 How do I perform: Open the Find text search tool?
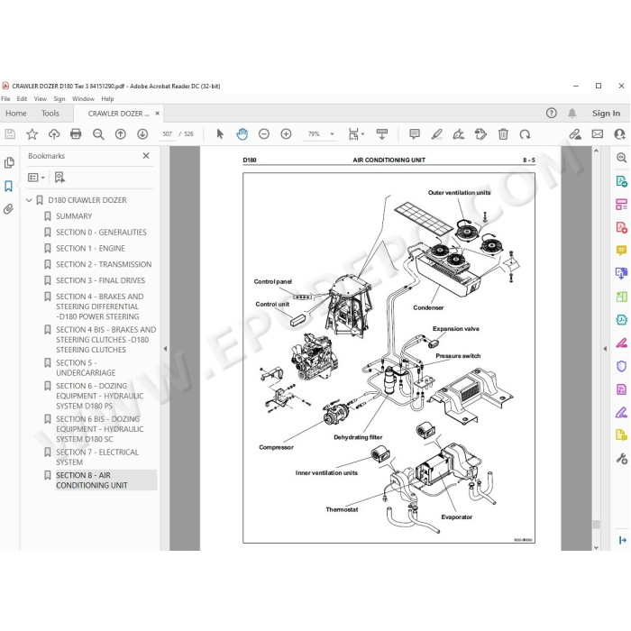coord(98,134)
